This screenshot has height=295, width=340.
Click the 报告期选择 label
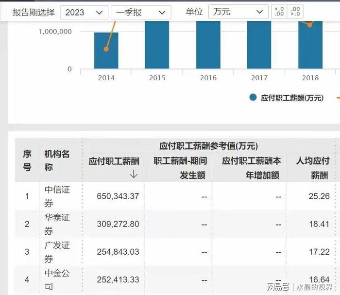[x=34, y=12]
